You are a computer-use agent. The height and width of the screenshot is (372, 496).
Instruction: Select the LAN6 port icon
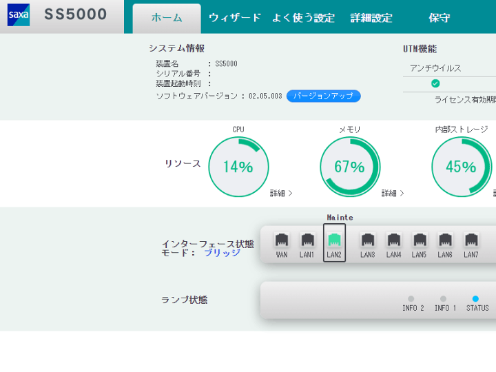tap(446, 240)
